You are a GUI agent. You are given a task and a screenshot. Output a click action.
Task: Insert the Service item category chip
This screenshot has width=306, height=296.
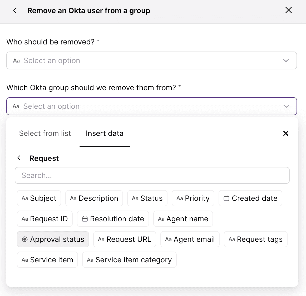pos(129,260)
